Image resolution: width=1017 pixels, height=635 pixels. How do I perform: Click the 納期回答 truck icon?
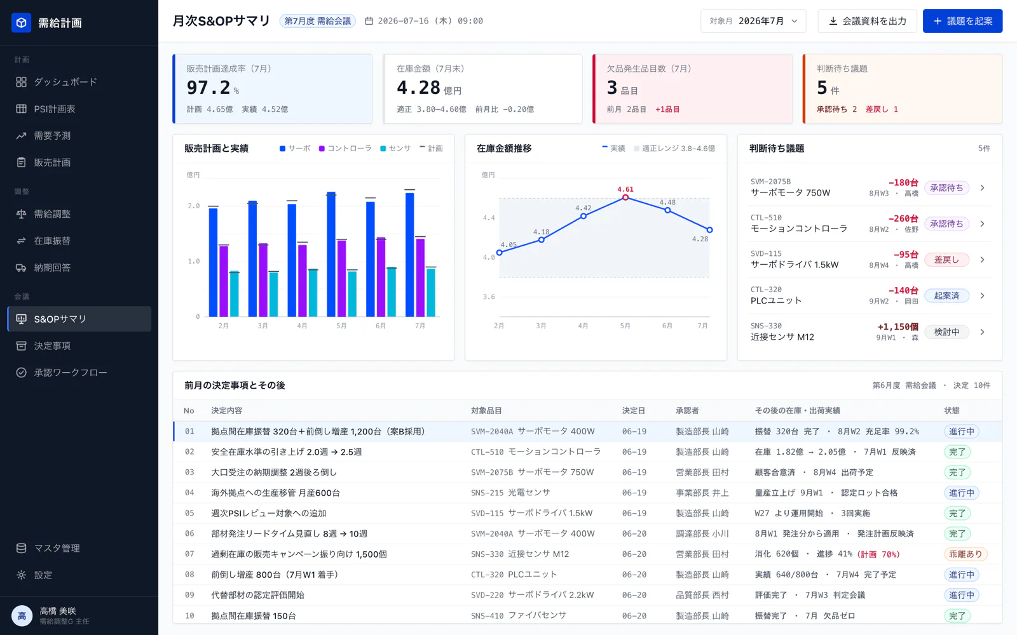click(21, 267)
